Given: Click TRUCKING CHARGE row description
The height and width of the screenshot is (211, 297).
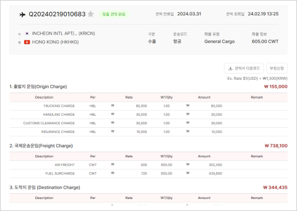Looking at the screenshot, I should click(x=59, y=106).
